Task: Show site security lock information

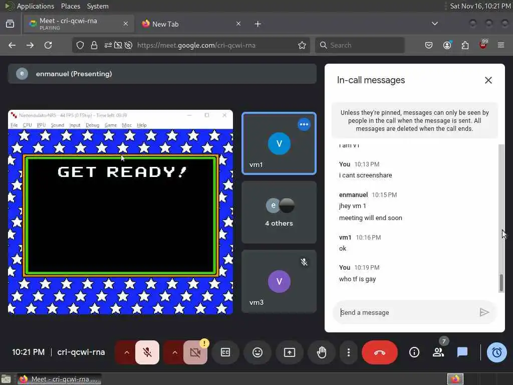Action: [x=94, y=45]
